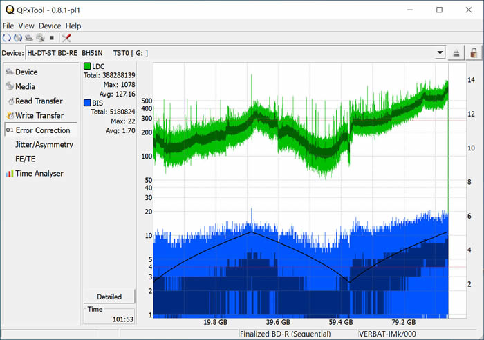This screenshot has height=340, width=484.
Task: Click the load disc toolbar icon
Action: pos(29,38)
